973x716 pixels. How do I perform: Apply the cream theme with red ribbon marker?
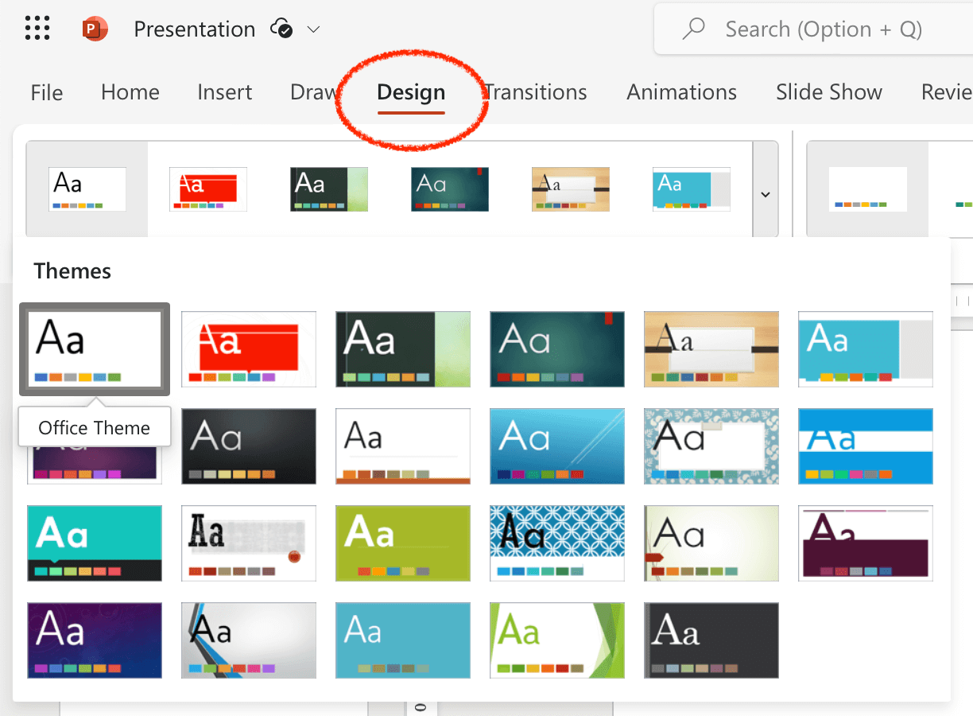(711, 543)
